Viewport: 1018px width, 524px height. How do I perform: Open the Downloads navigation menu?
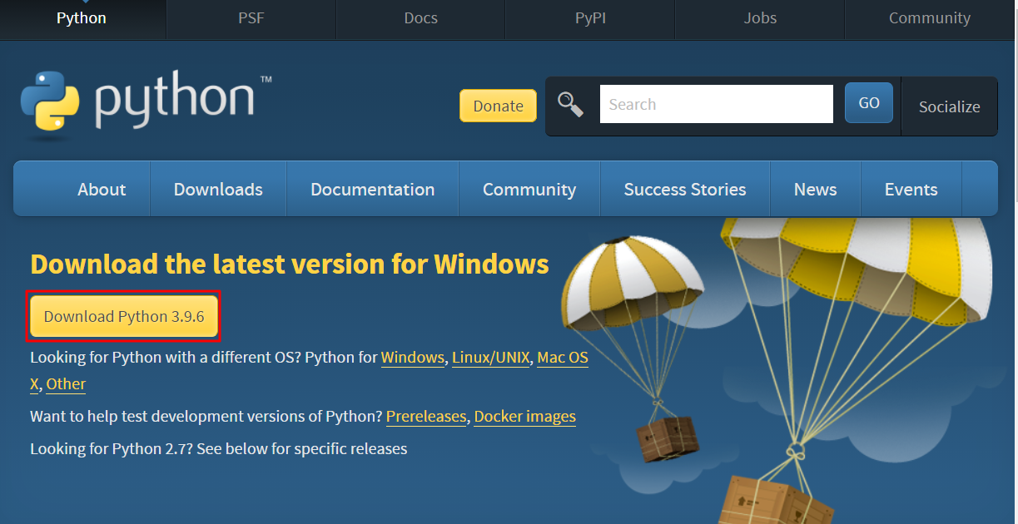pyautogui.click(x=218, y=190)
